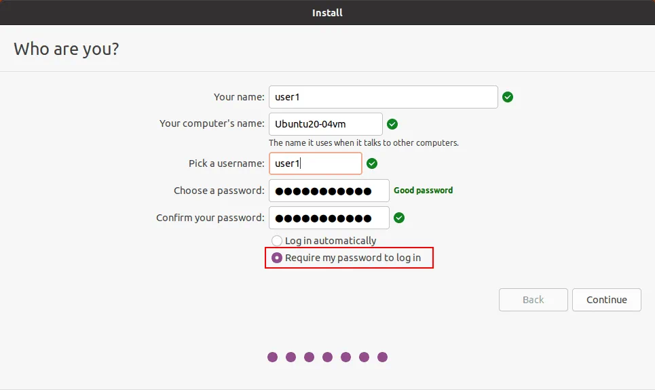
Task: Select Log in automatically option
Action: click(x=277, y=241)
